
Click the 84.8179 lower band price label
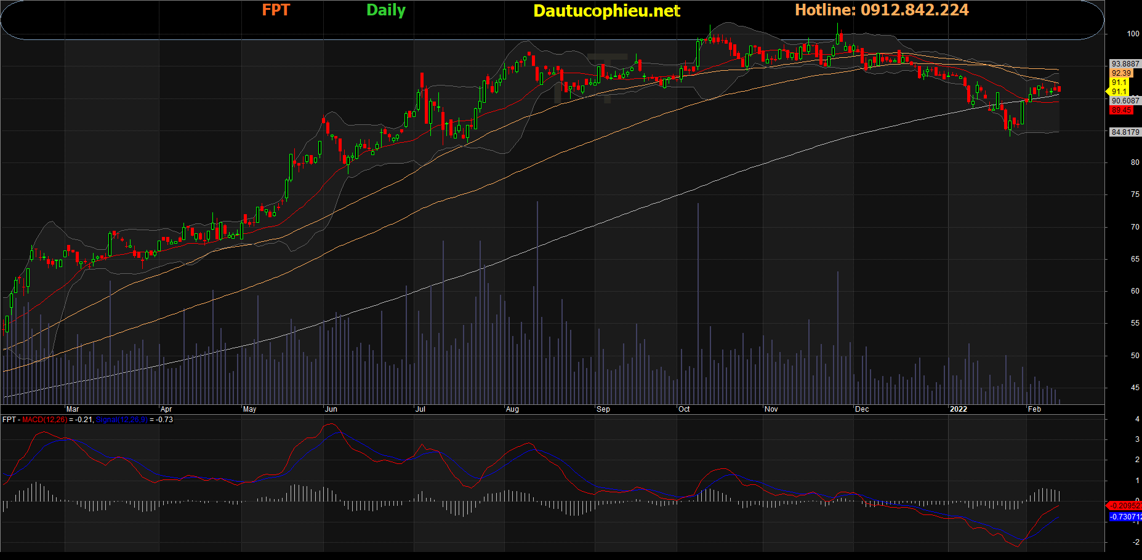pos(1125,132)
